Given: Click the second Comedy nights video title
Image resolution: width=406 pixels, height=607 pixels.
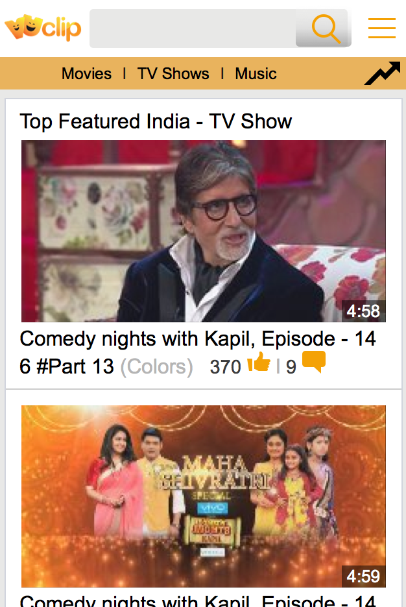Looking at the screenshot, I should coord(198,601).
